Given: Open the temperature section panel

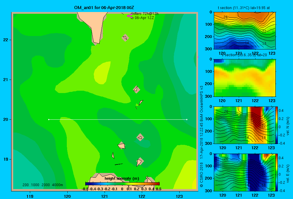Looking at the screenshot, I should (245, 31).
